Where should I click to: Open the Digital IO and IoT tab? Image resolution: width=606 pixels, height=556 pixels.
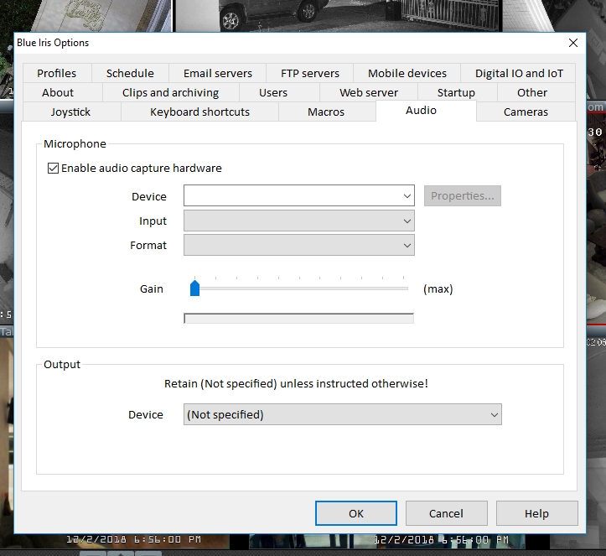(519, 73)
